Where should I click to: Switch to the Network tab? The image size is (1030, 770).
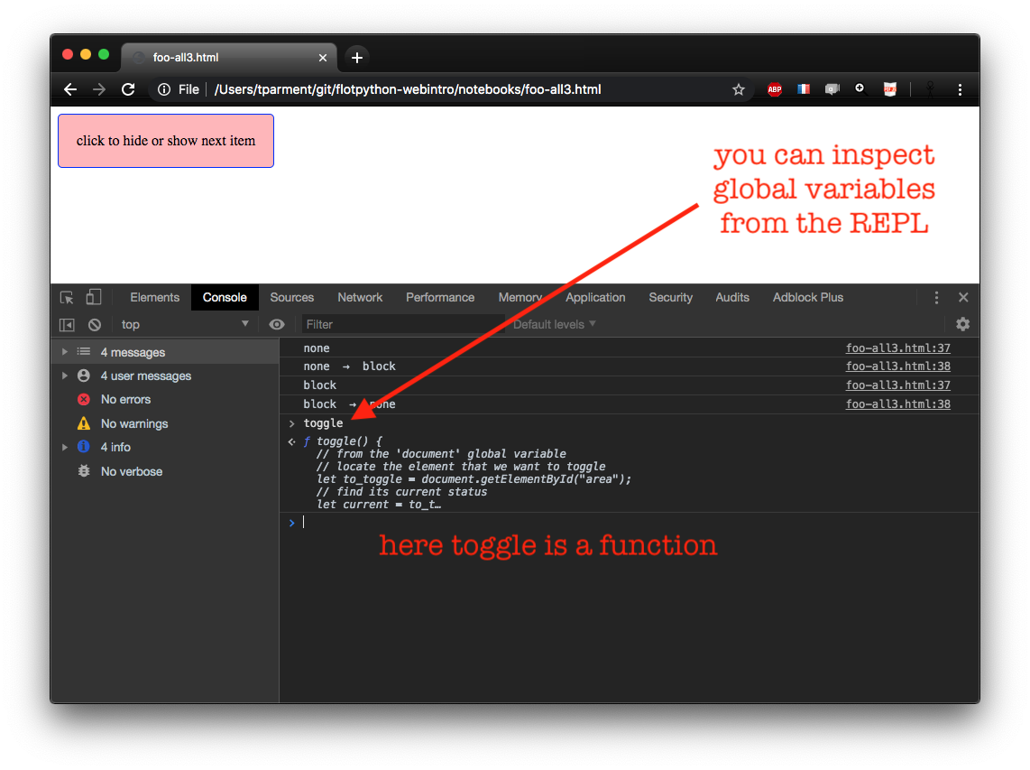tap(360, 298)
